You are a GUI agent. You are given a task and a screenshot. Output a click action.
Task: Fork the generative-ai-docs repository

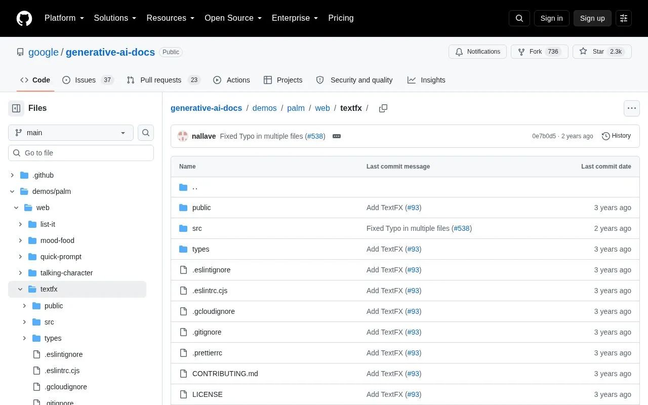[x=539, y=52]
